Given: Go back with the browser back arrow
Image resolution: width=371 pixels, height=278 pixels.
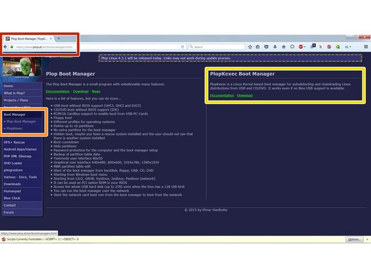Looking at the screenshot, I should (6, 47).
